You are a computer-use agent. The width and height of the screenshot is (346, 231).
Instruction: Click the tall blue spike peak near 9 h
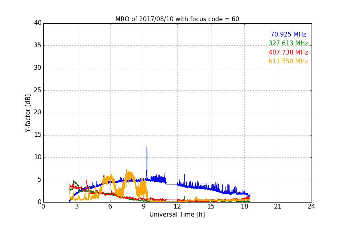tap(147, 148)
